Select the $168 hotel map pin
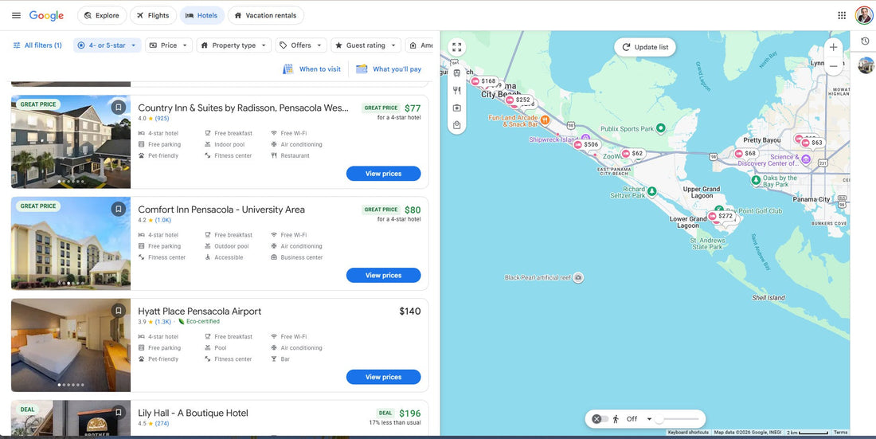The width and height of the screenshot is (876, 439). (484, 81)
